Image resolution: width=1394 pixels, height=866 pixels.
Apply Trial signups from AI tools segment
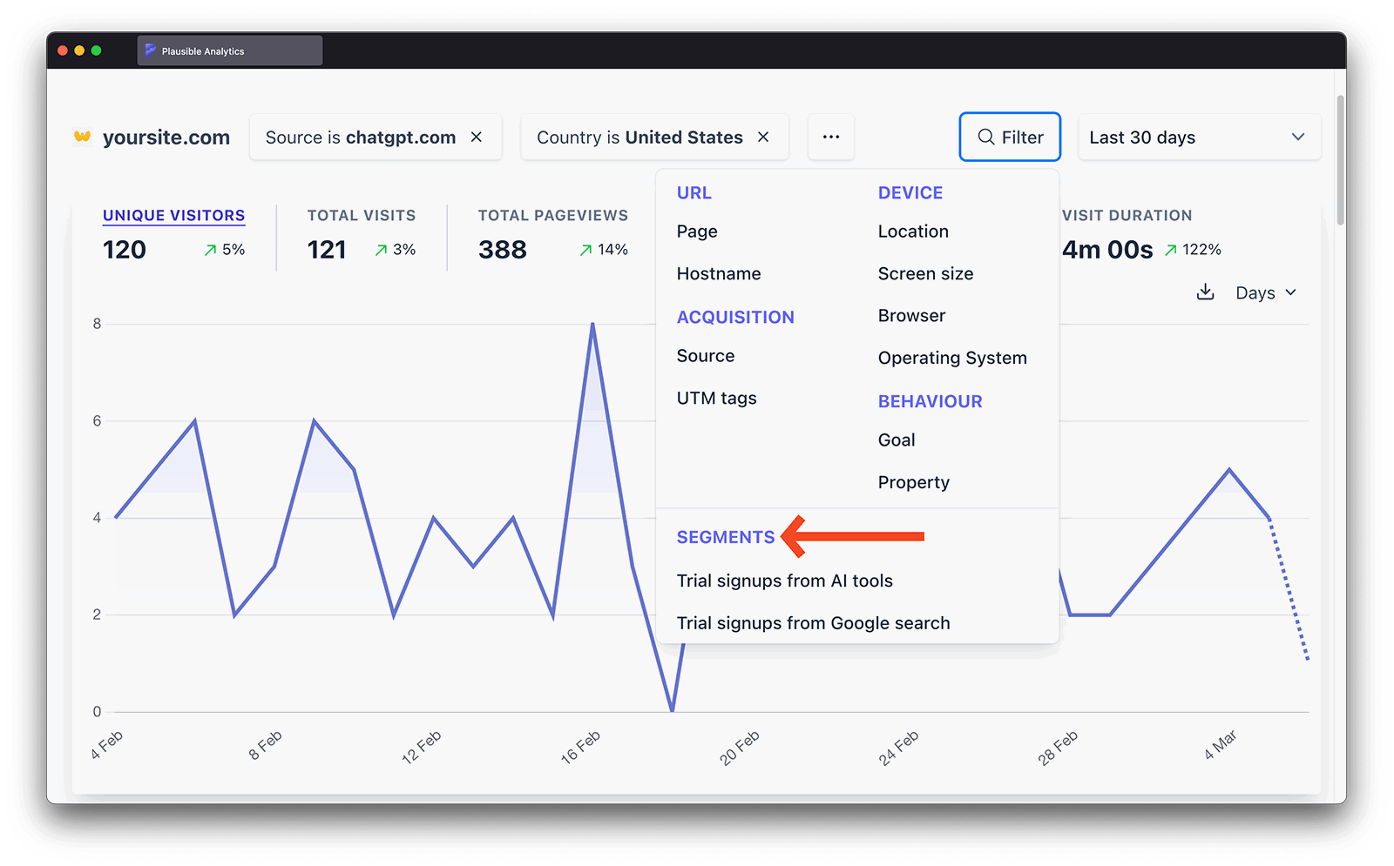click(x=784, y=581)
